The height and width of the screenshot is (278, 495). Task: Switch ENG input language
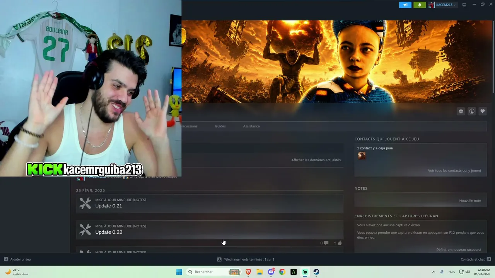pos(452,272)
